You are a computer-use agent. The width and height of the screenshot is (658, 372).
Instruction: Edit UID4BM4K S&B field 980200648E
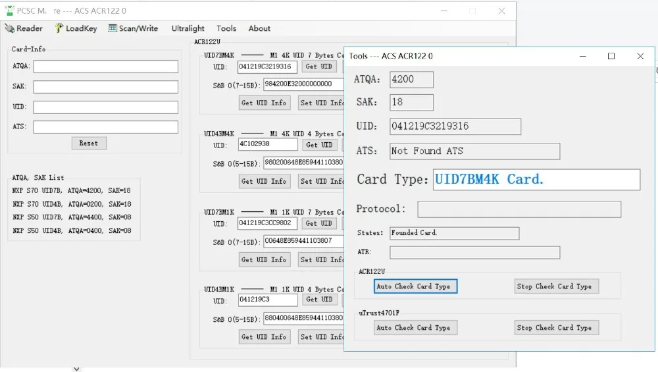303,163
